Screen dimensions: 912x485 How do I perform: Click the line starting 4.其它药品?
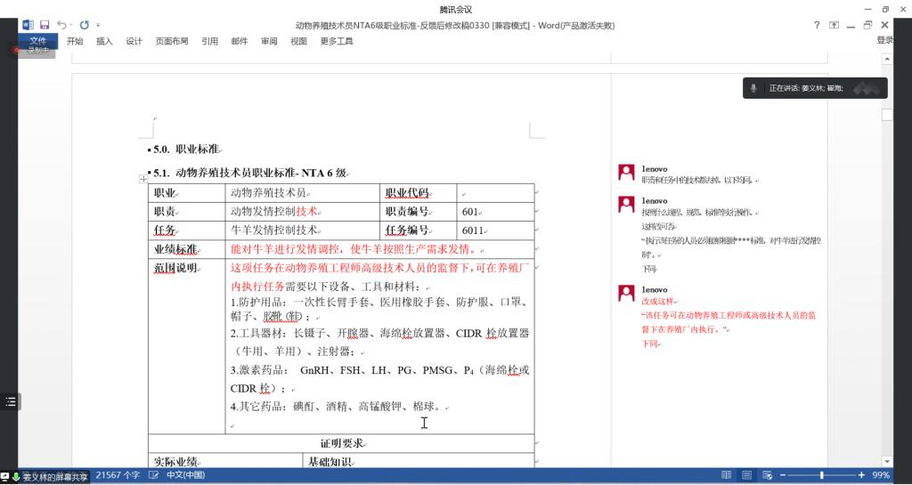point(338,408)
